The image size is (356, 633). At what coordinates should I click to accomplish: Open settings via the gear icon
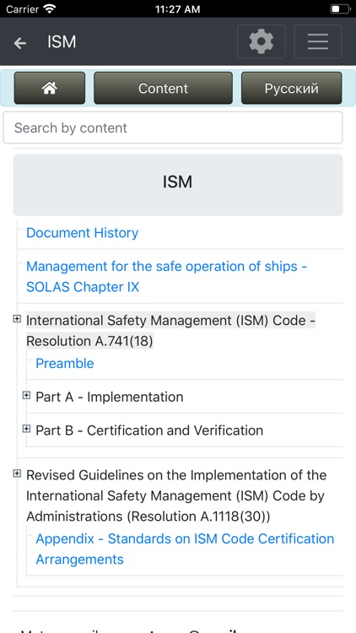(262, 41)
